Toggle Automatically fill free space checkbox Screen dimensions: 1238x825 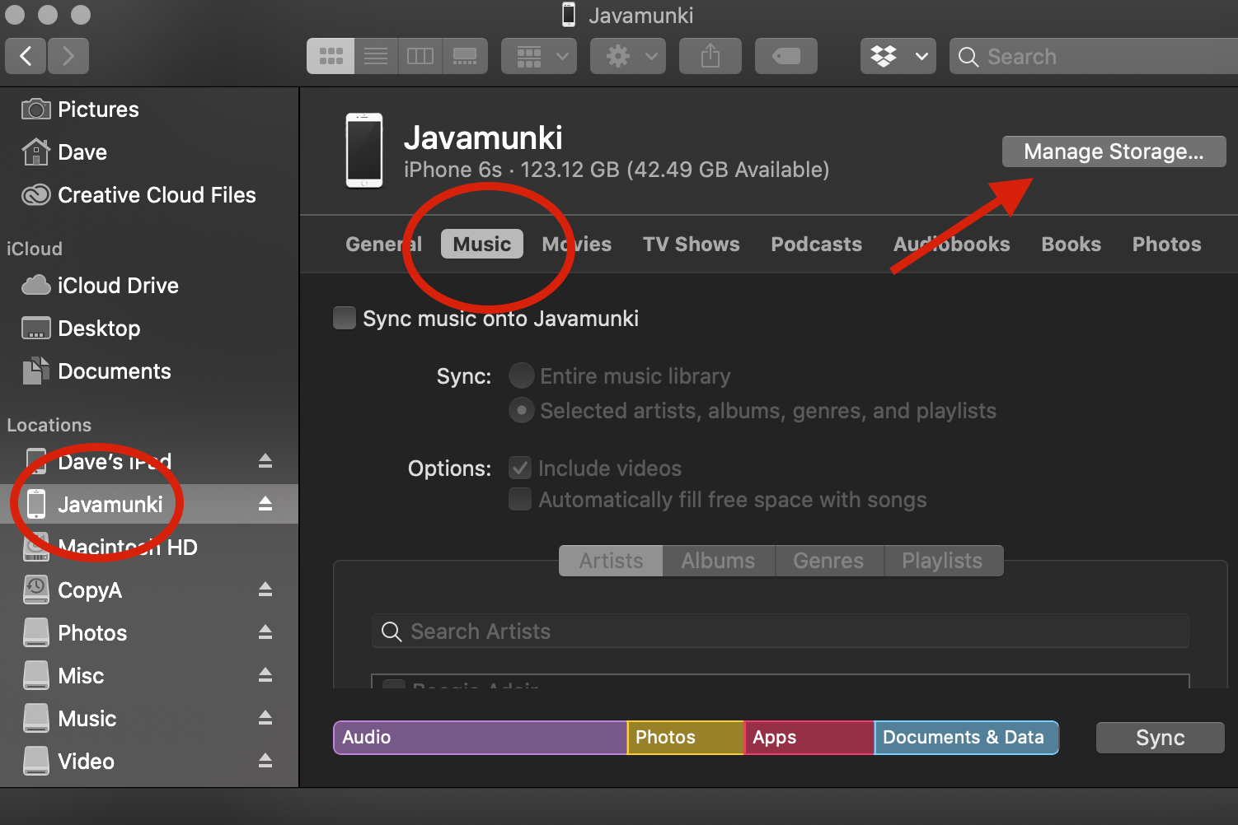pyautogui.click(x=520, y=499)
